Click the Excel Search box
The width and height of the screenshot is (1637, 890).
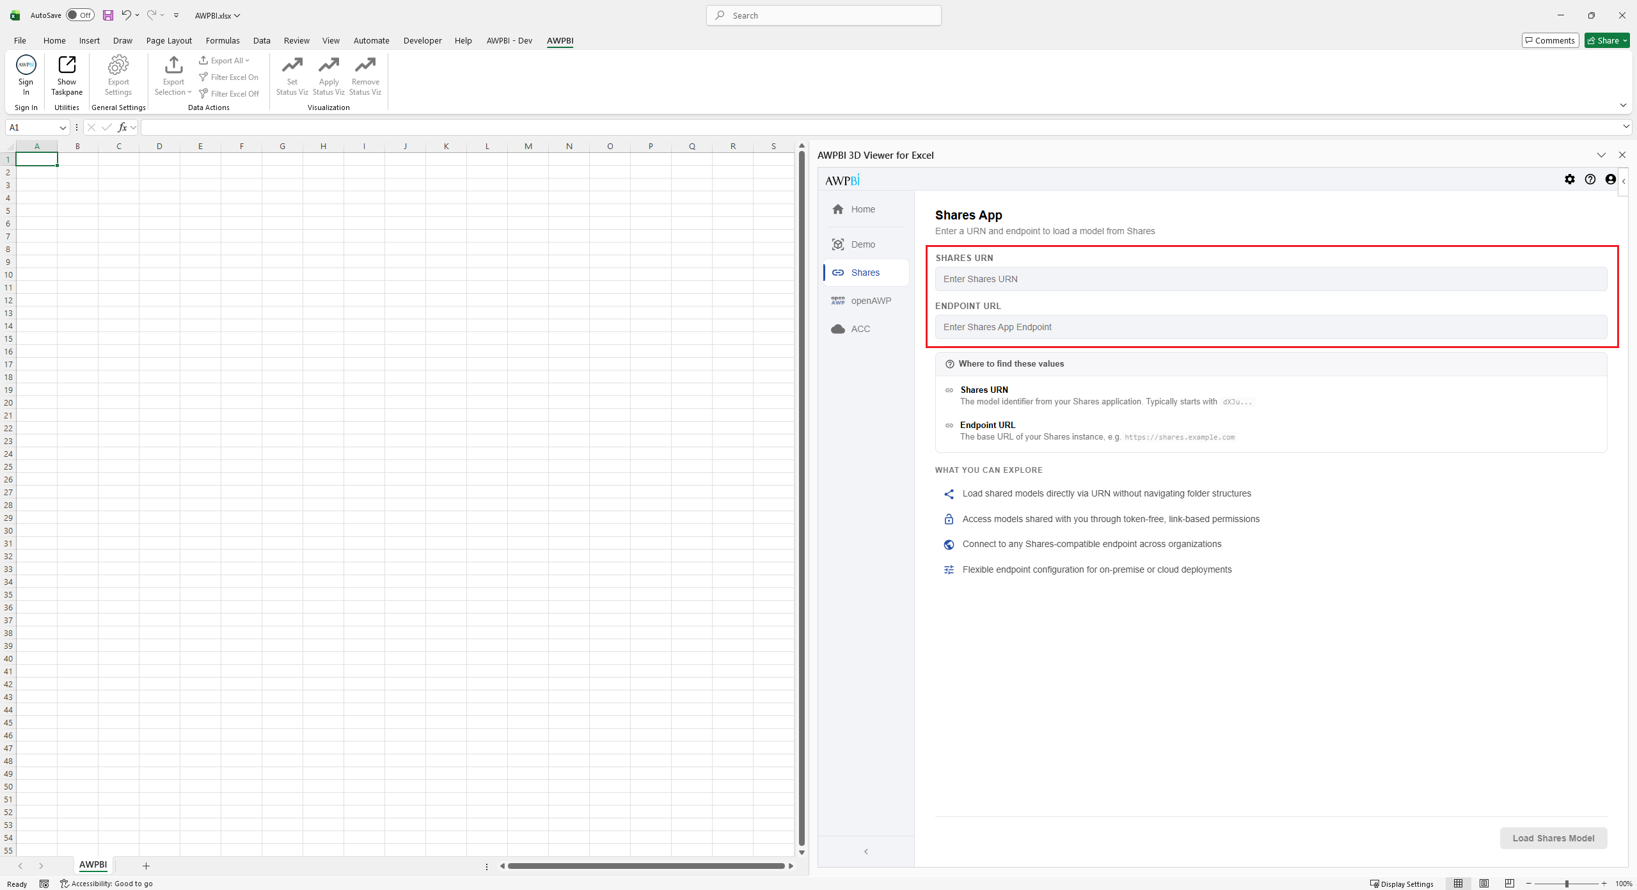823,15
